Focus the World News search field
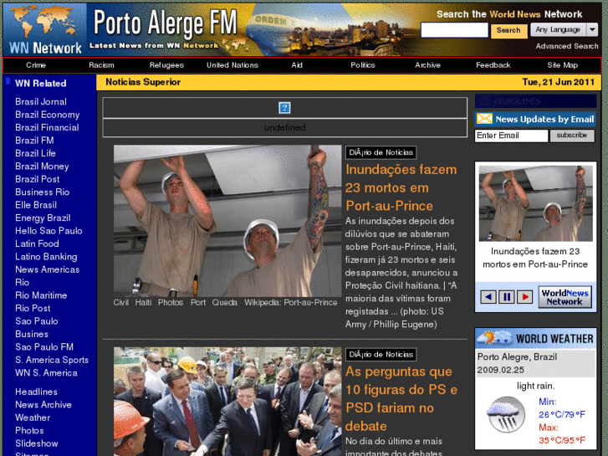The width and height of the screenshot is (608, 456). 454,30
